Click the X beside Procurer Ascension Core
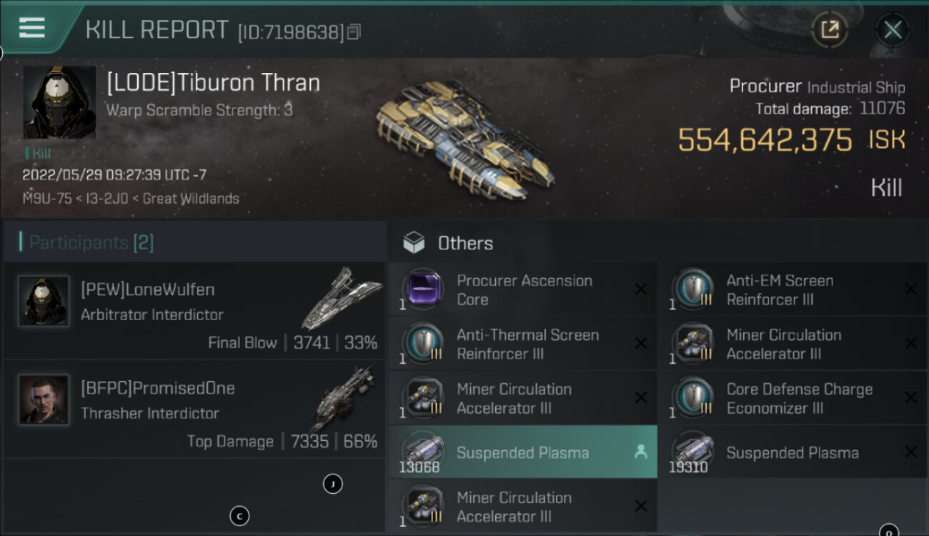 (x=641, y=289)
